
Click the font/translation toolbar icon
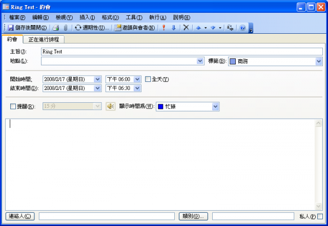230,28
